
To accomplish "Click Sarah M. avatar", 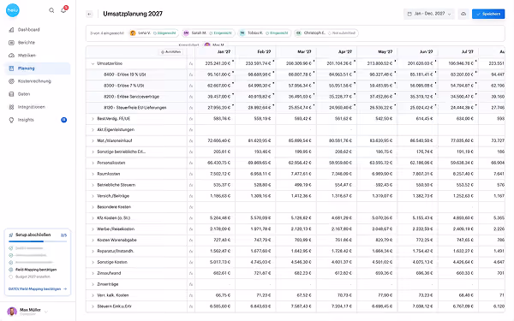I will coord(186,33).
